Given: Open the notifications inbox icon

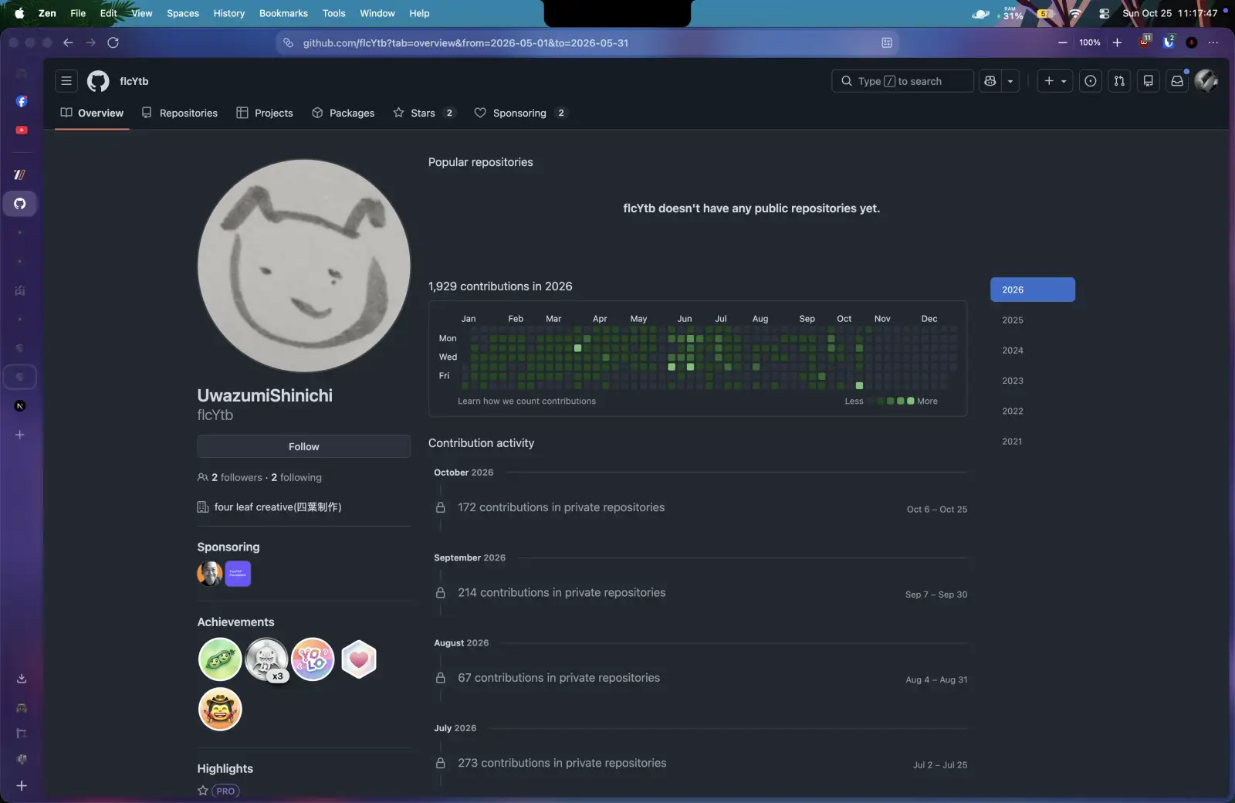Looking at the screenshot, I should (1177, 81).
